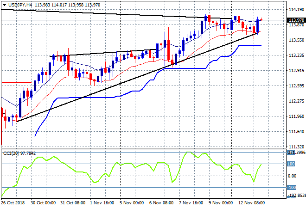Image resolution: width=306 pixels, height=208 pixels.
Task: Select the red horizontal line near 112.65
Action: (x=16, y=83)
